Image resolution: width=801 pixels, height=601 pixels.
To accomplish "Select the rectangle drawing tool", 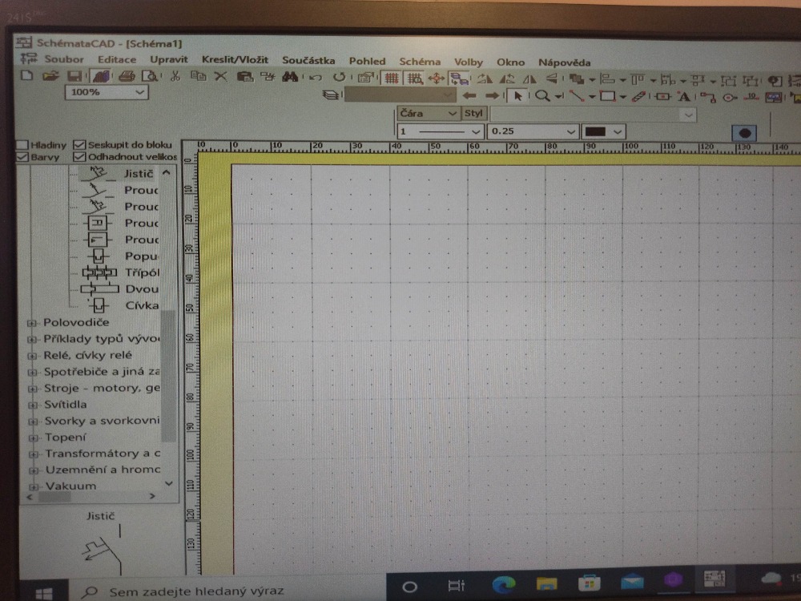I will click(607, 96).
